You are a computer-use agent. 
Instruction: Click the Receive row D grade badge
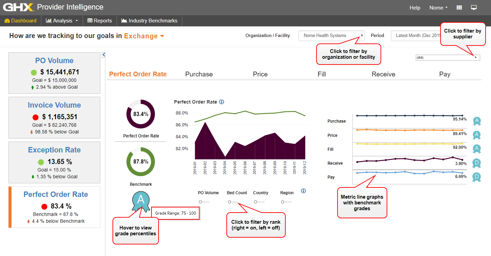[477, 163]
